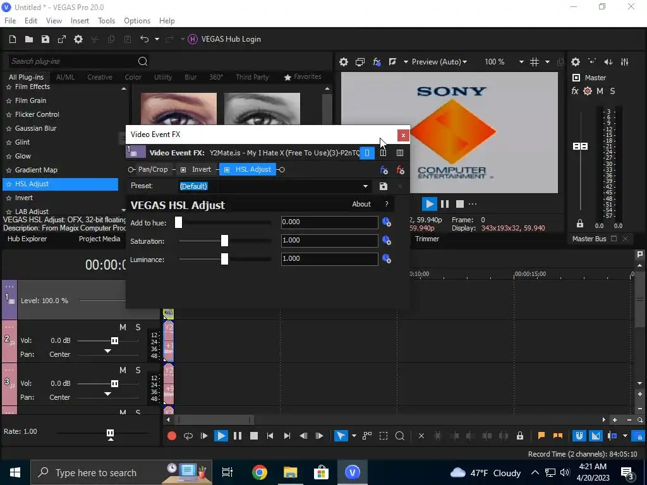Select Pan/Crop in the FX chain
This screenshot has height=485, width=647.
pyautogui.click(x=153, y=169)
